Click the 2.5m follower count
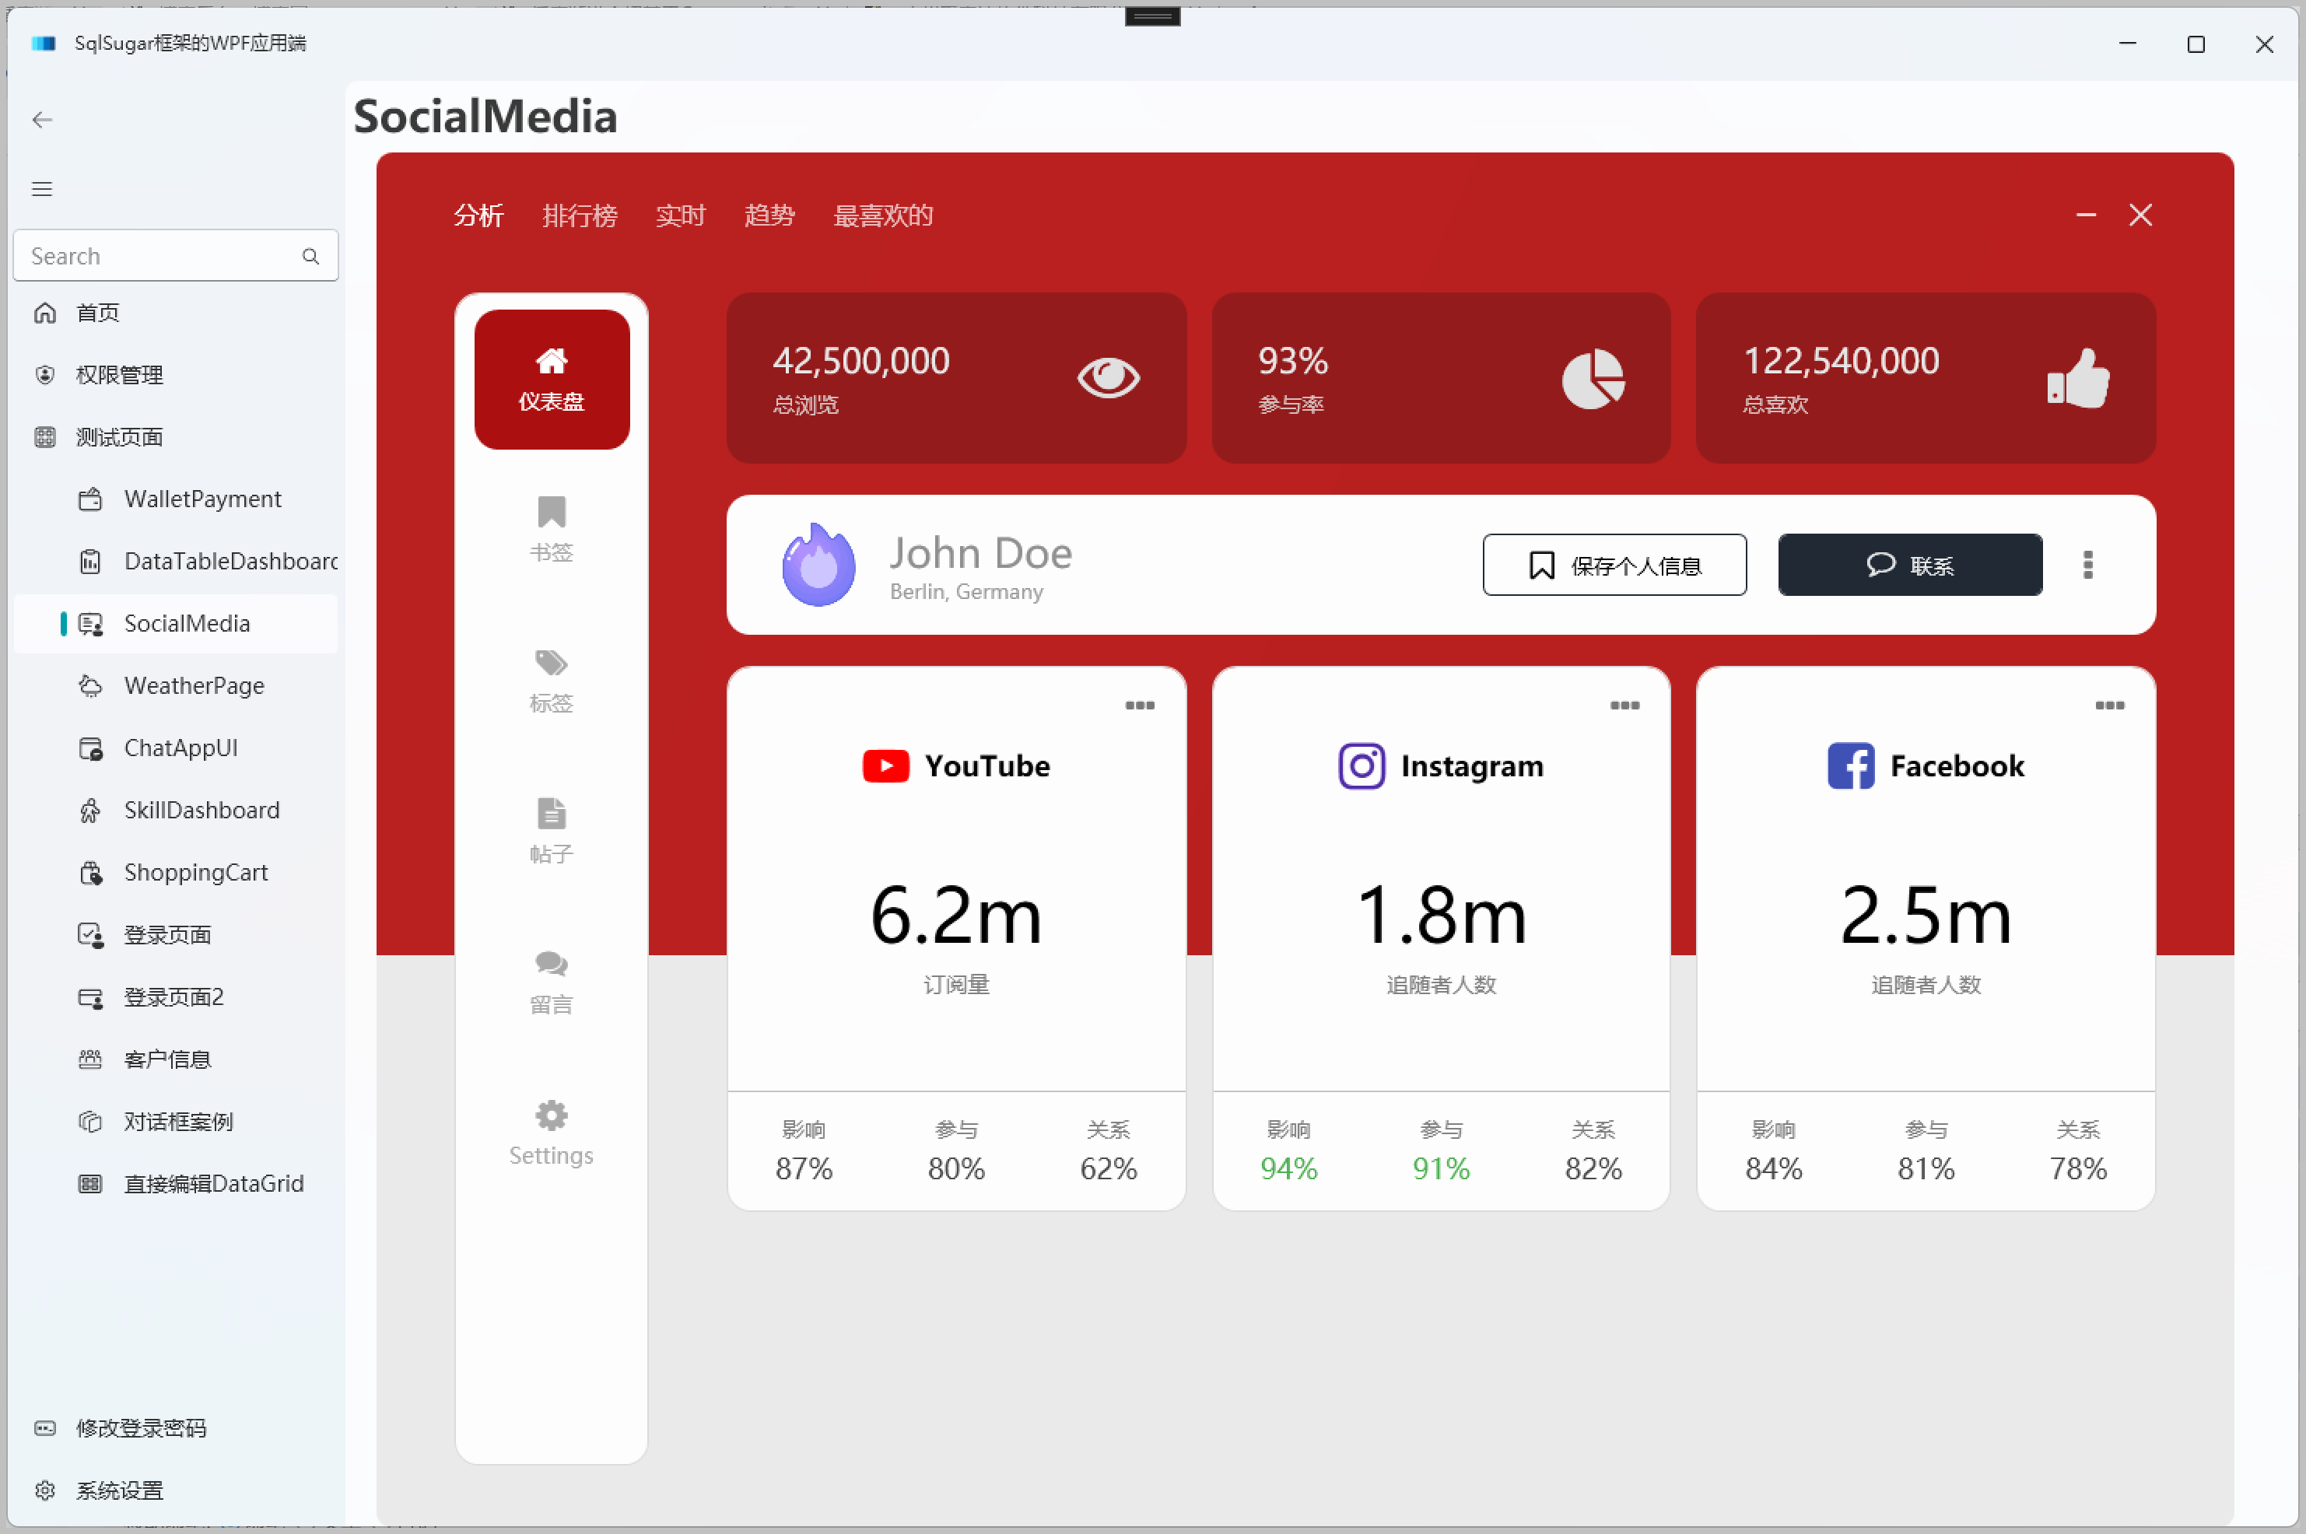This screenshot has width=2306, height=1534. point(1926,916)
